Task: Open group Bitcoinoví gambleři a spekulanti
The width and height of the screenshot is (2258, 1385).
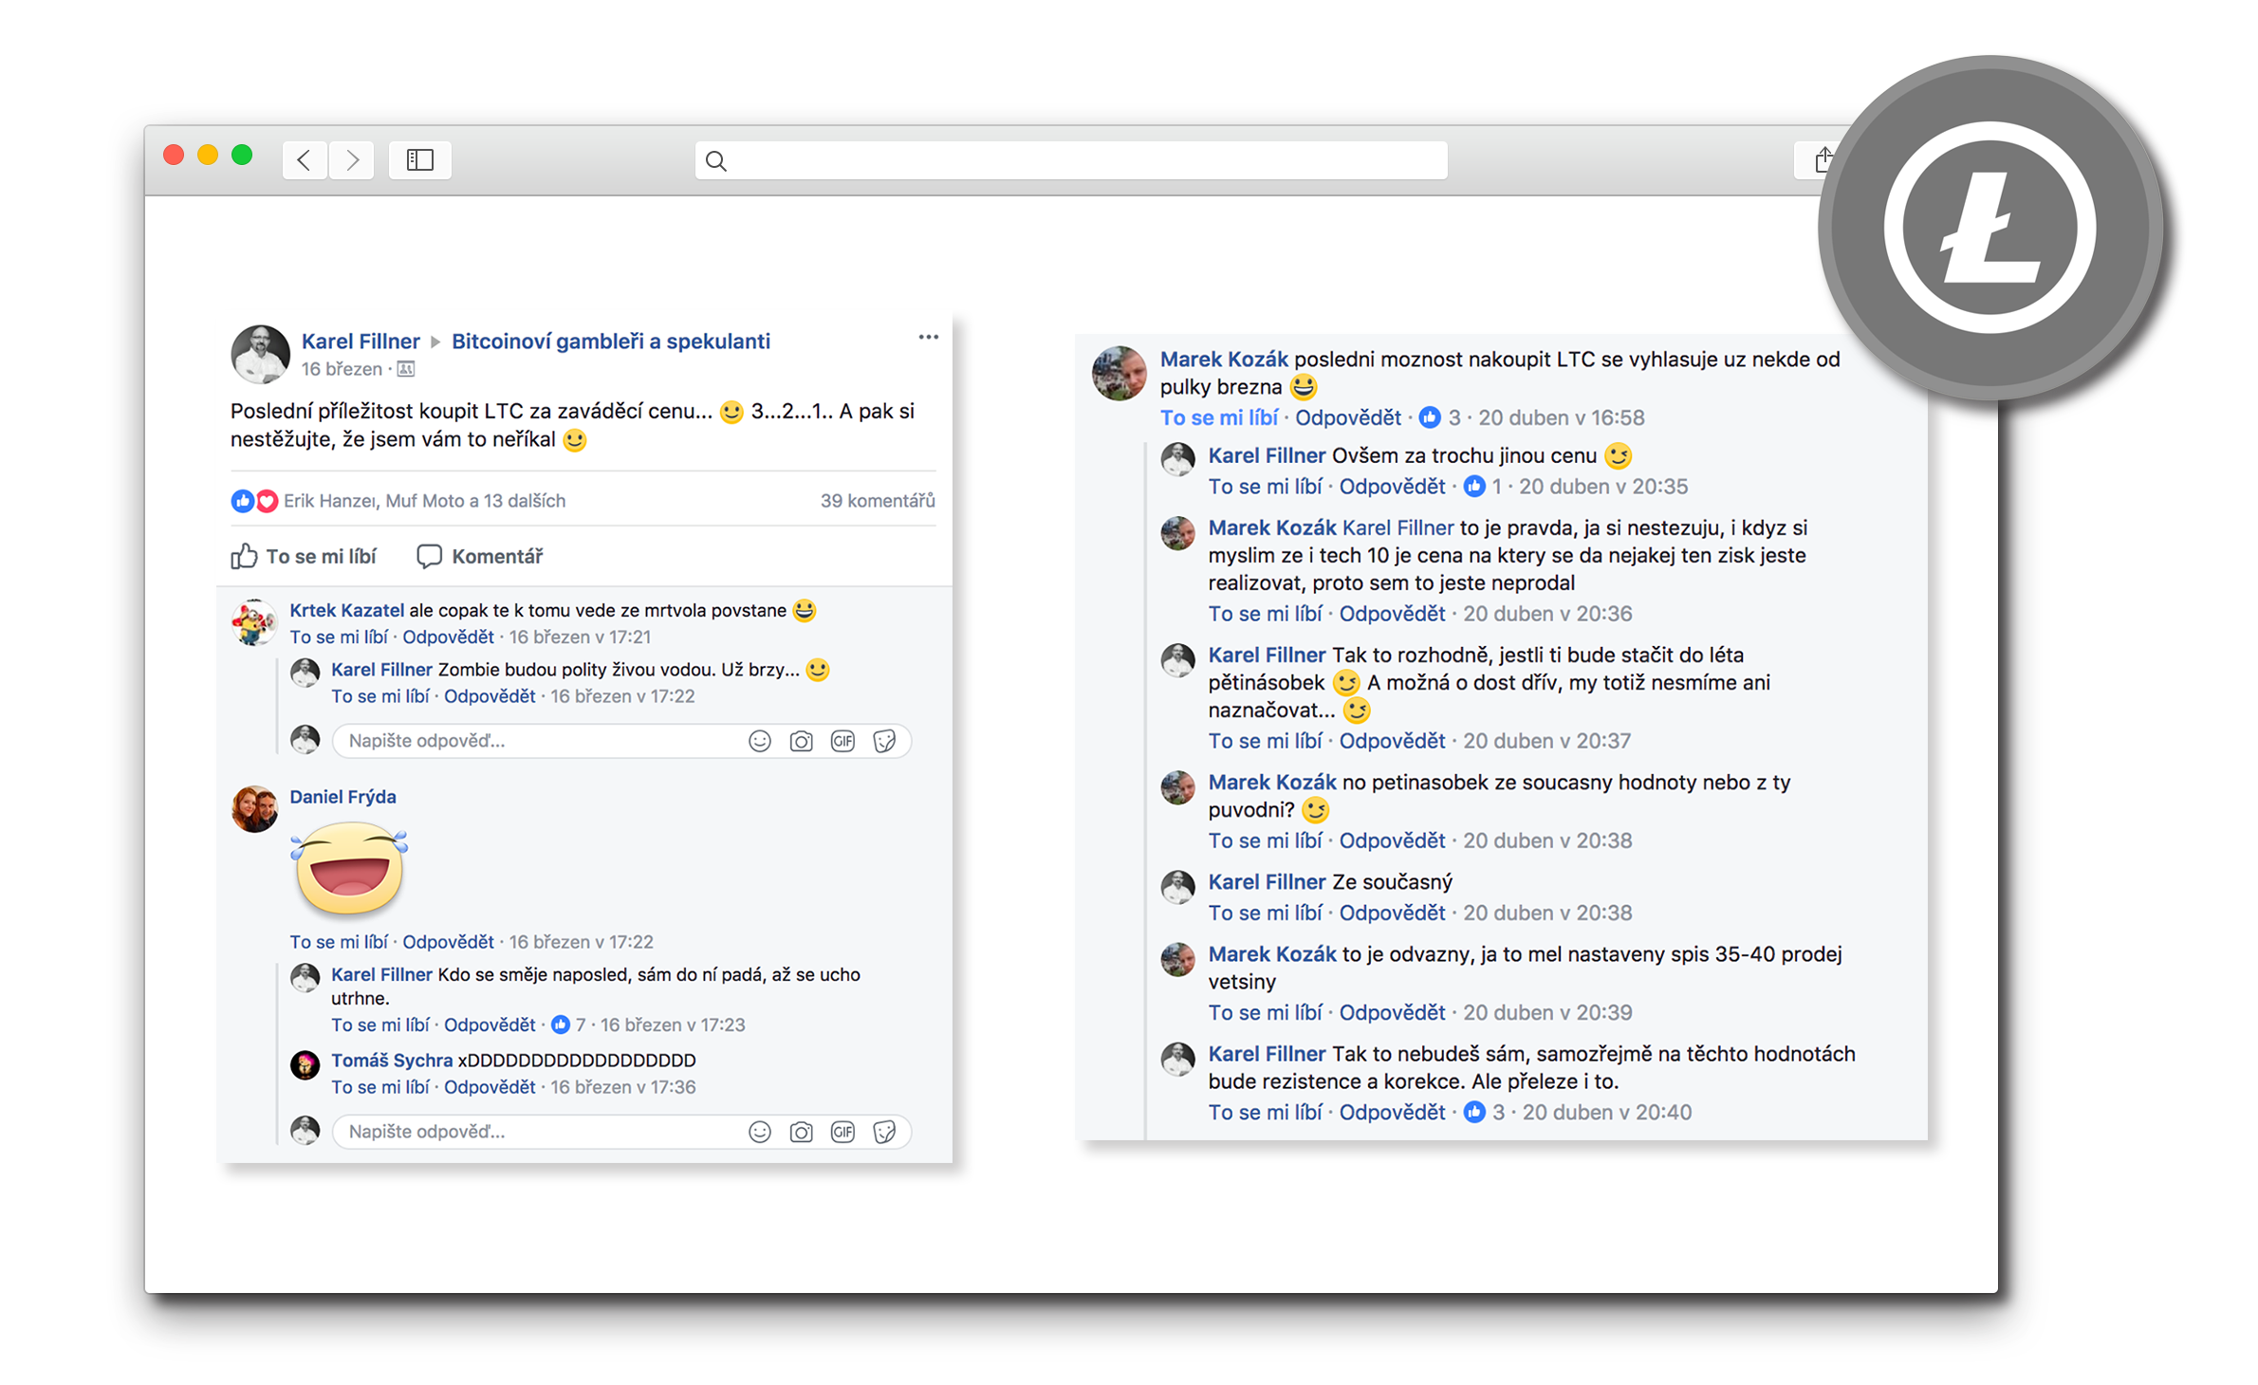Action: tap(610, 341)
